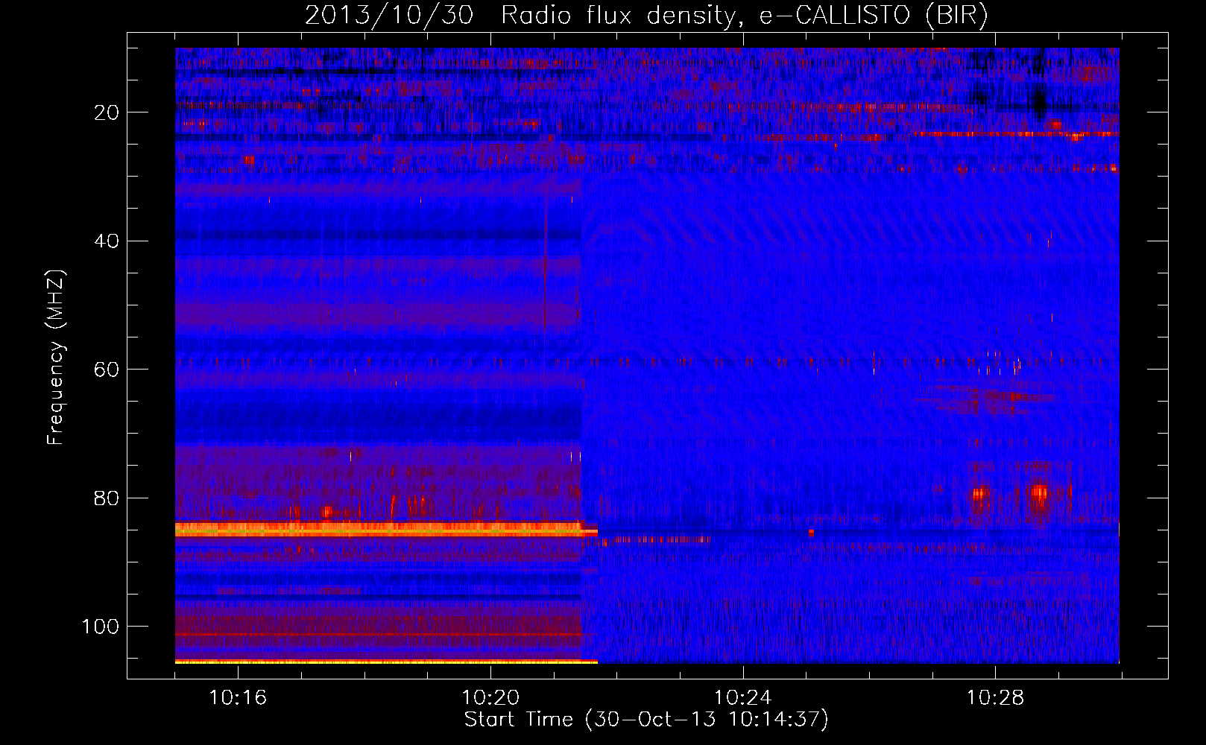Select the 'Frequency (MHZ)' axis label

coord(56,358)
